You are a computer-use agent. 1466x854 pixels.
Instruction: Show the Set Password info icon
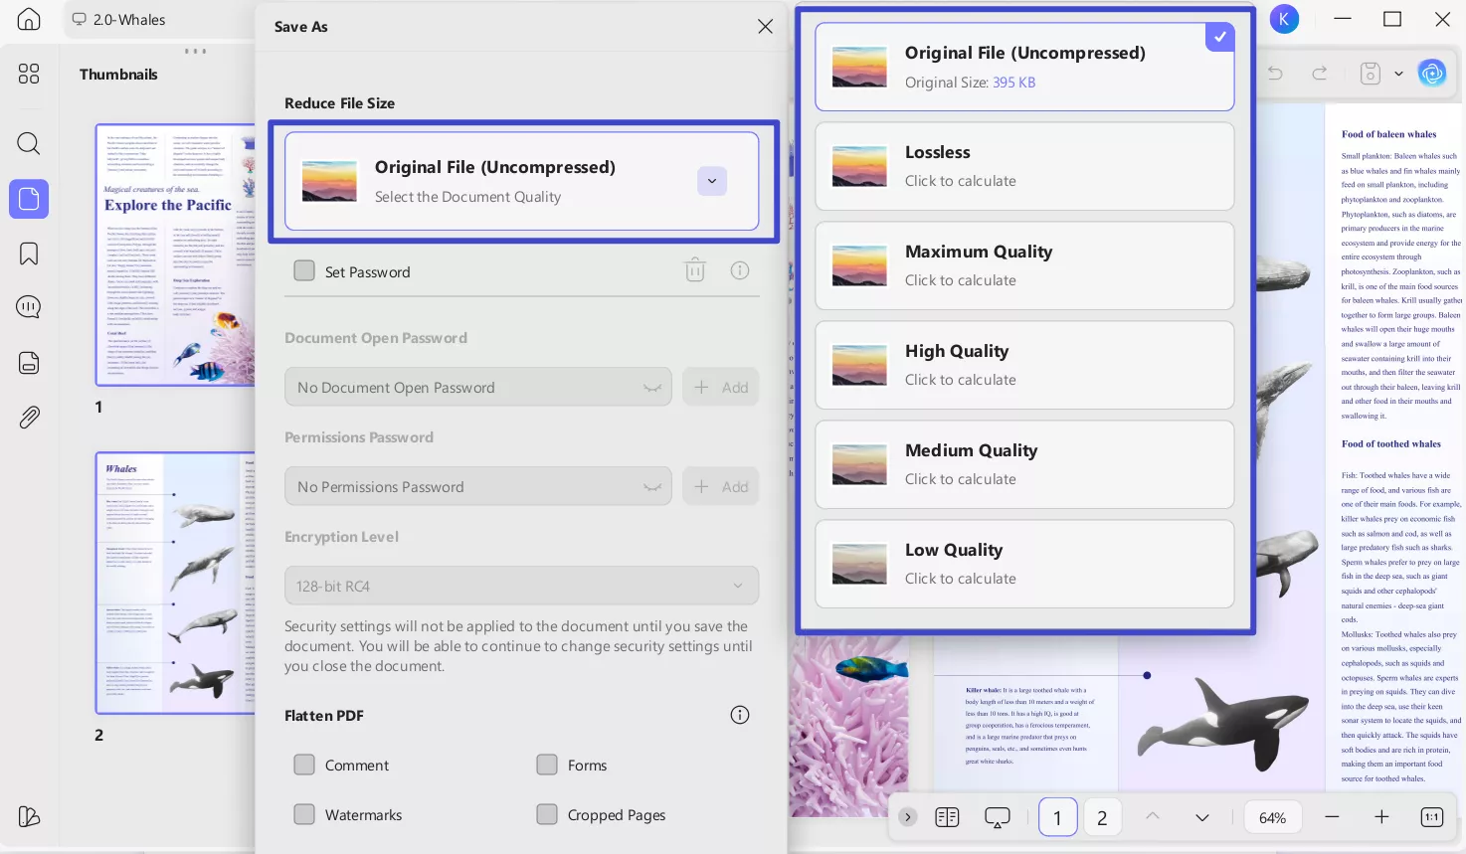click(740, 270)
